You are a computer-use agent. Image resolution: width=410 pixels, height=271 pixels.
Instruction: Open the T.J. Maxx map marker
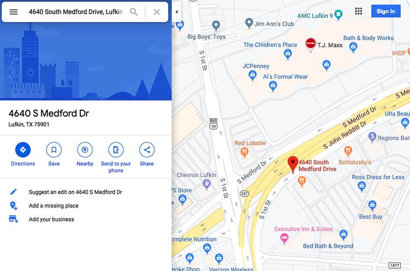click(311, 44)
